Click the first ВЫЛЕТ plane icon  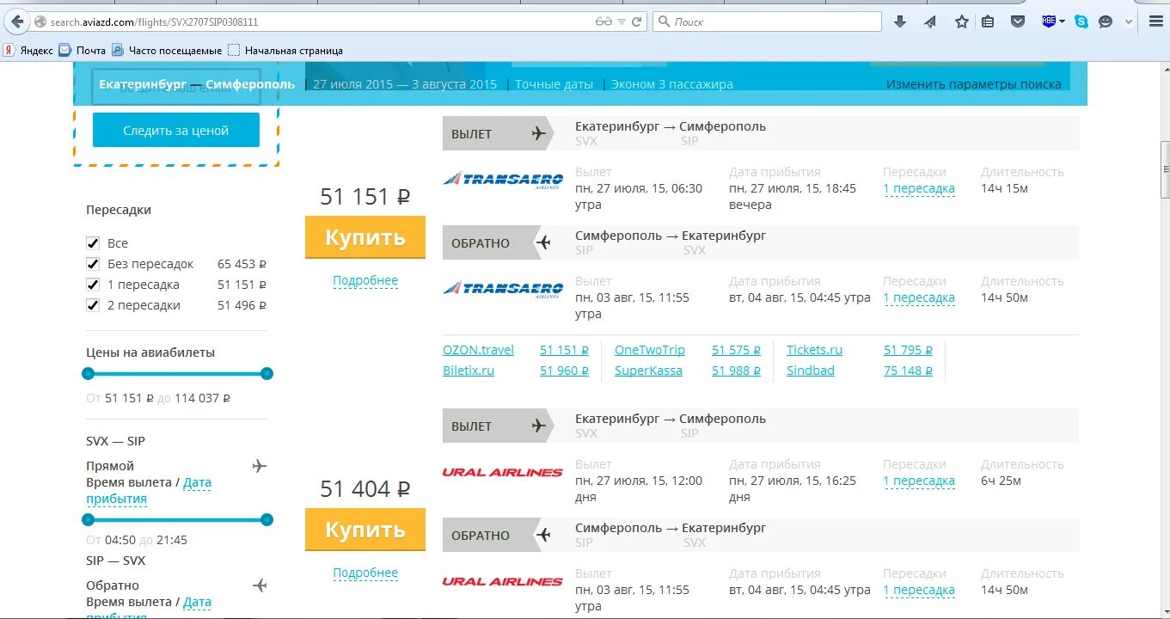pyautogui.click(x=539, y=133)
